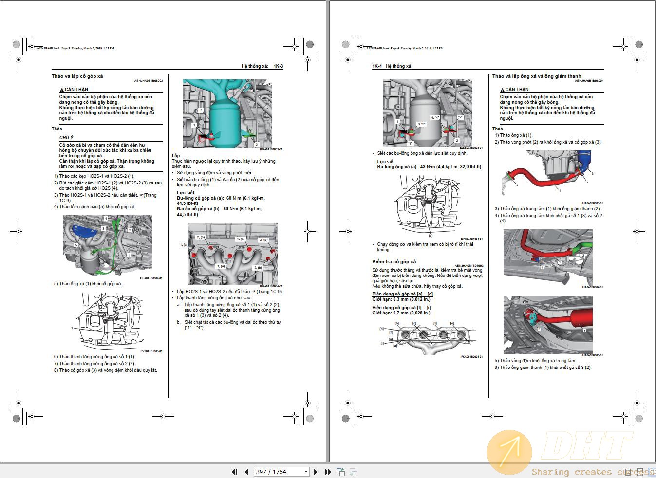Click reference code 'AENJHA0B1B06004'

click(589, 81)
